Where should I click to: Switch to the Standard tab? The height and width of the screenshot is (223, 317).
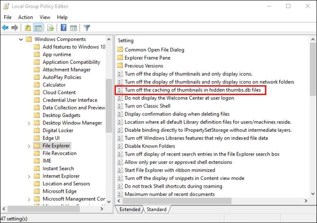click(x=157, y=209)
